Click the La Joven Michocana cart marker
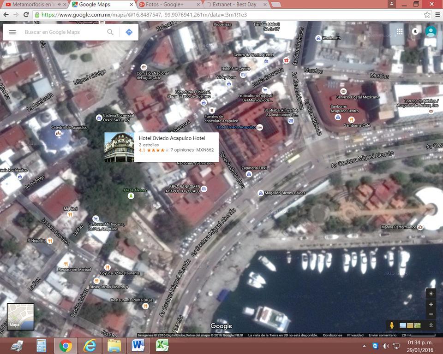The image size is (443, 354). (x=96, y=218)
